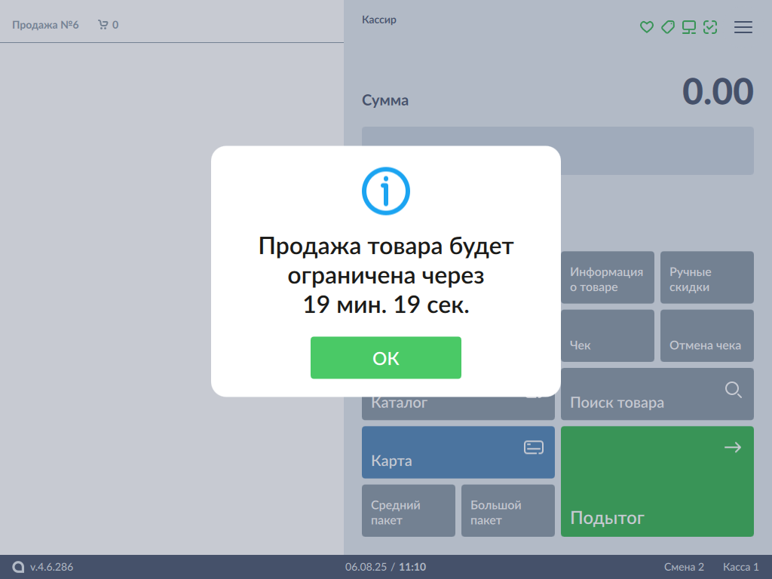The width and height of the screenshot is (772, 579).
Task: Open Поиск товара product search
Action: tap(657, 395)
